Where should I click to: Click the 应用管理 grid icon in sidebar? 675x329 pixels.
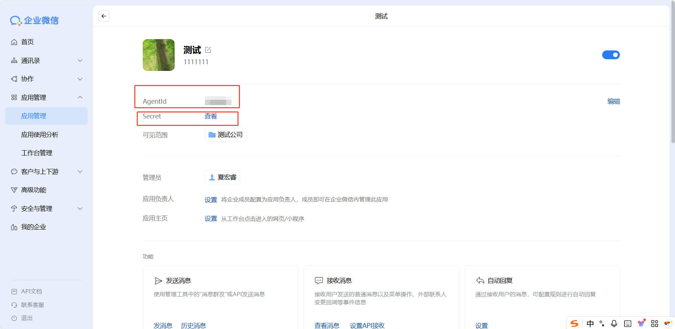pyautogui.click(x=14, y=97)
